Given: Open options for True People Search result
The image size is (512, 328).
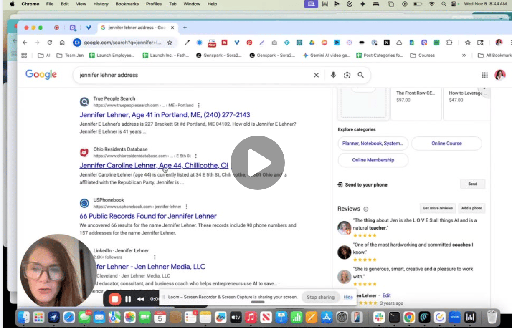Looking at the screenshot, I should (x=199, y=106).
